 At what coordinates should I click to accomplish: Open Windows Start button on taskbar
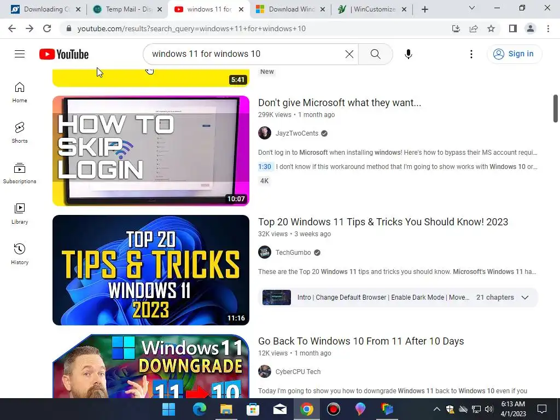(168, 409)
